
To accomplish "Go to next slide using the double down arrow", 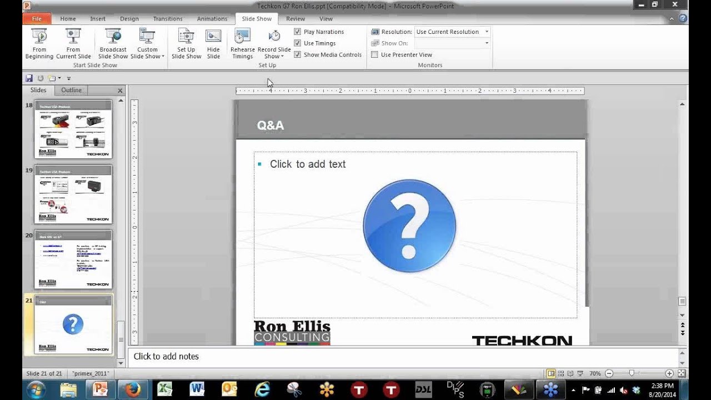I will tap(682, 333).
